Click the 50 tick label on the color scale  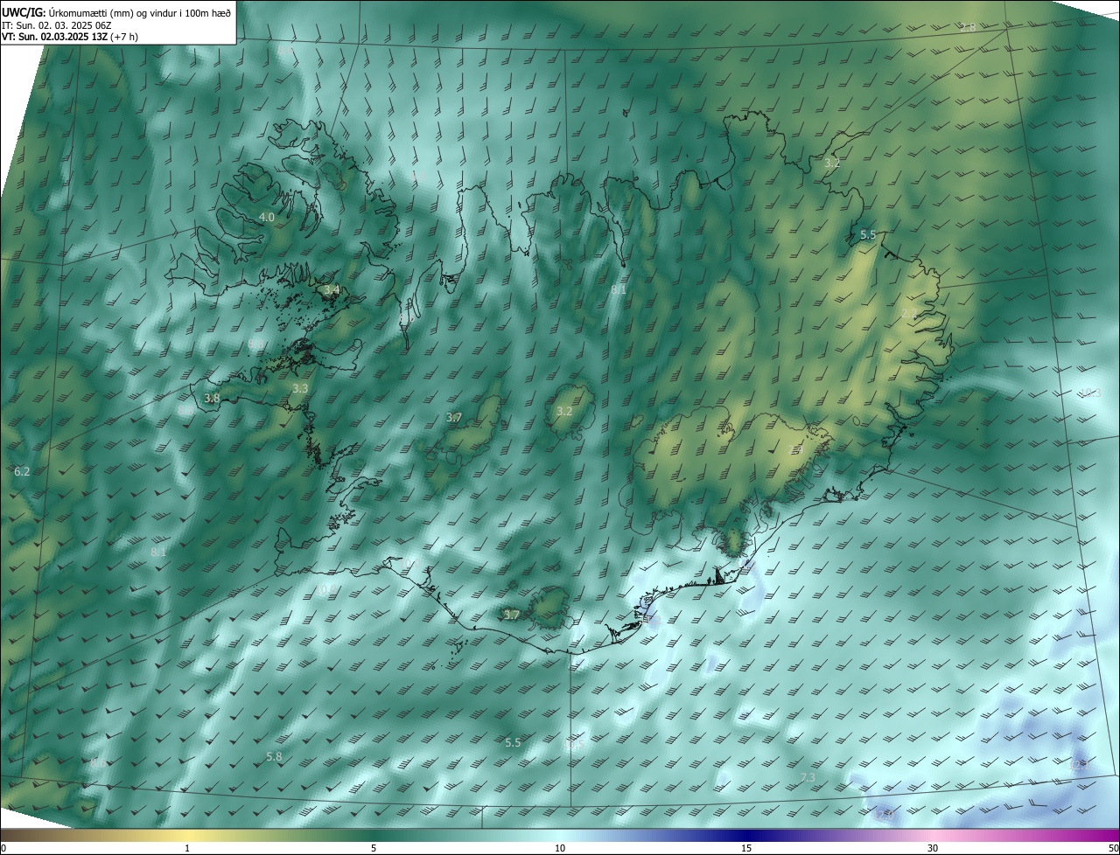[1113, 848]
